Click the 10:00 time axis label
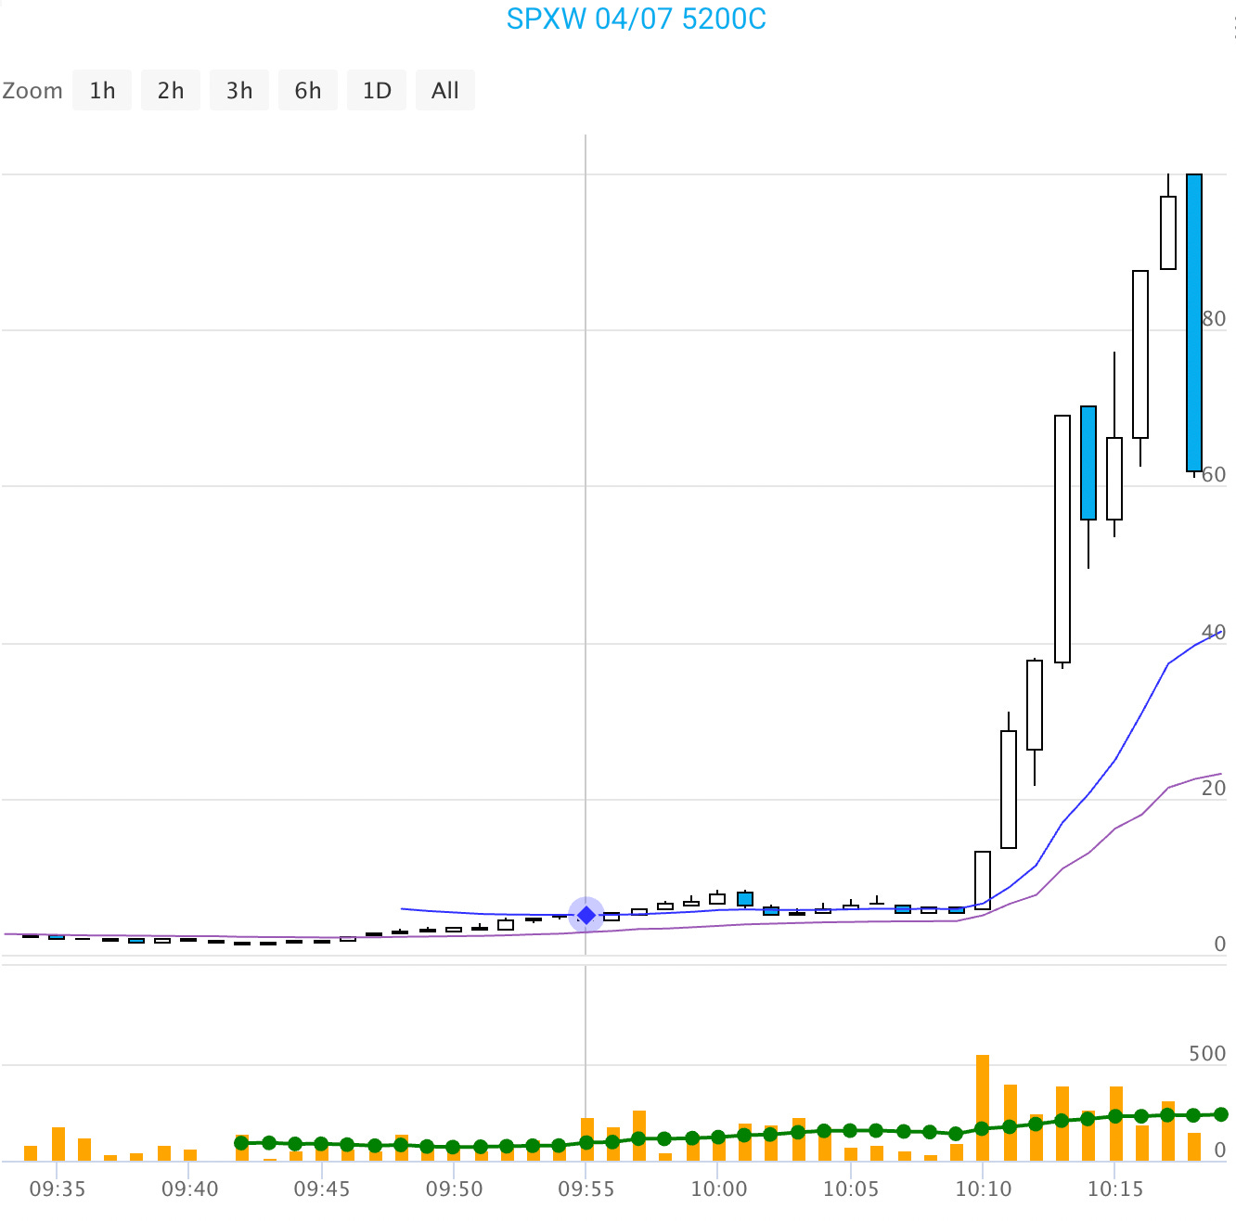This screenshot has width=1236, height=1221. point(718,1189)
